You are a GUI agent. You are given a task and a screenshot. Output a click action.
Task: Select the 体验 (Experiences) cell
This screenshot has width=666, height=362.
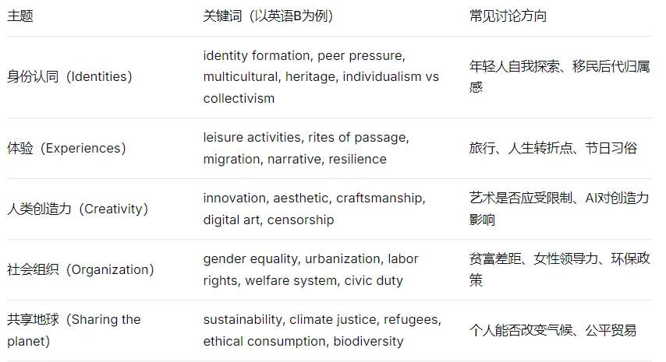coord(67,149)
